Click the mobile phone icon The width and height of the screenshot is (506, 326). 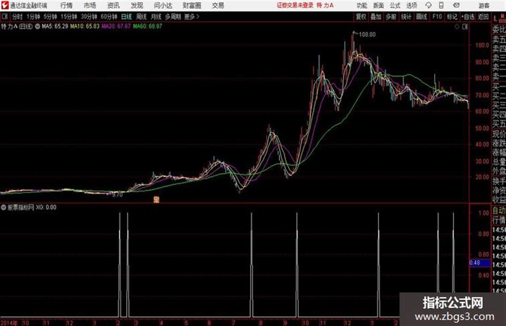coord(441,5)
